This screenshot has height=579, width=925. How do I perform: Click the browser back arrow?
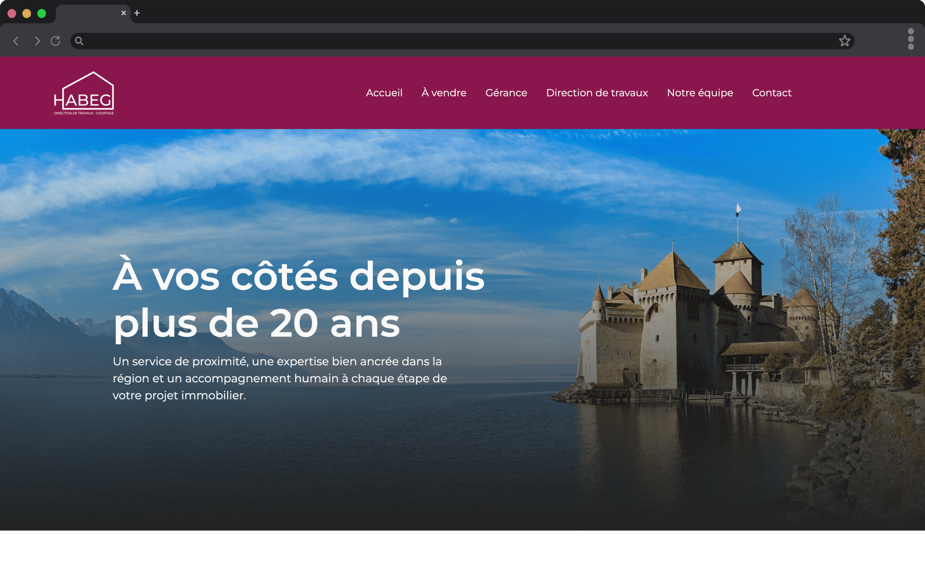(16, 41)
